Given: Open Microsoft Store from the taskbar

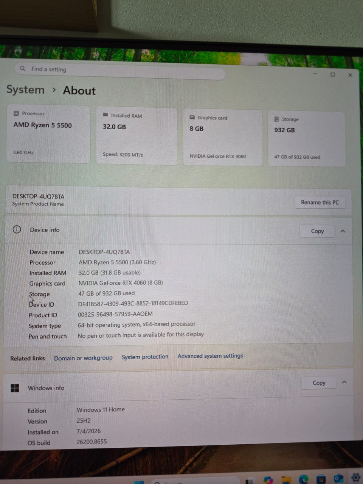Looking at the screenshot, I should 321,479.
